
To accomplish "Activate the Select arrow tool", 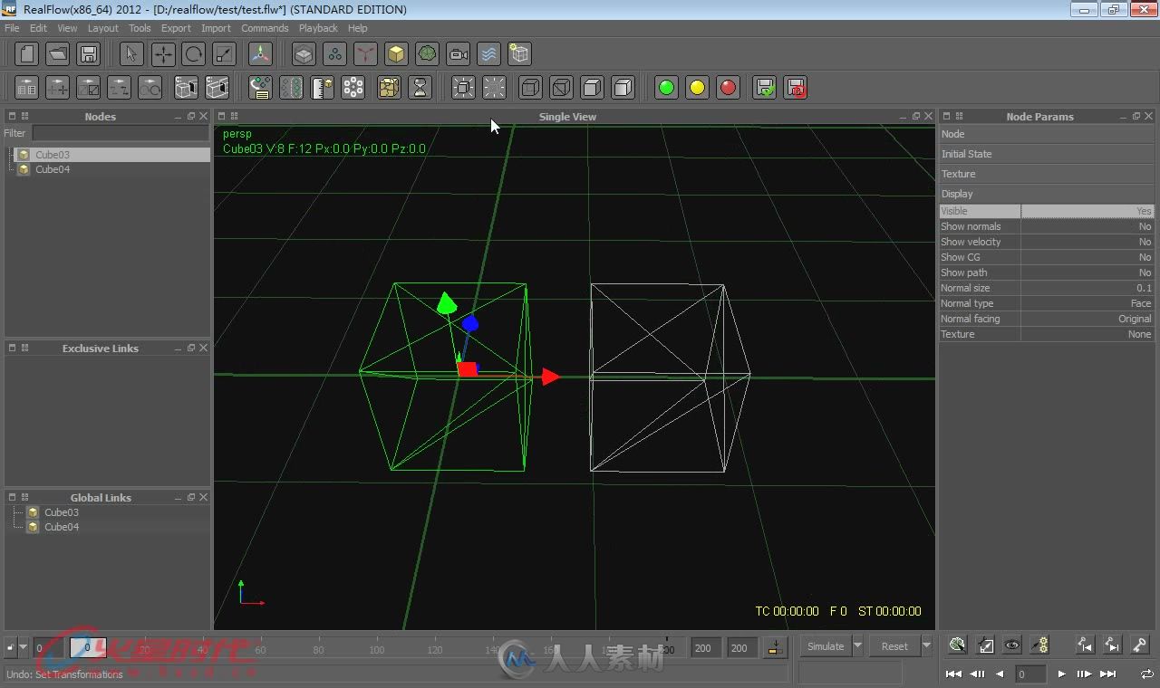I will (131, 54).
